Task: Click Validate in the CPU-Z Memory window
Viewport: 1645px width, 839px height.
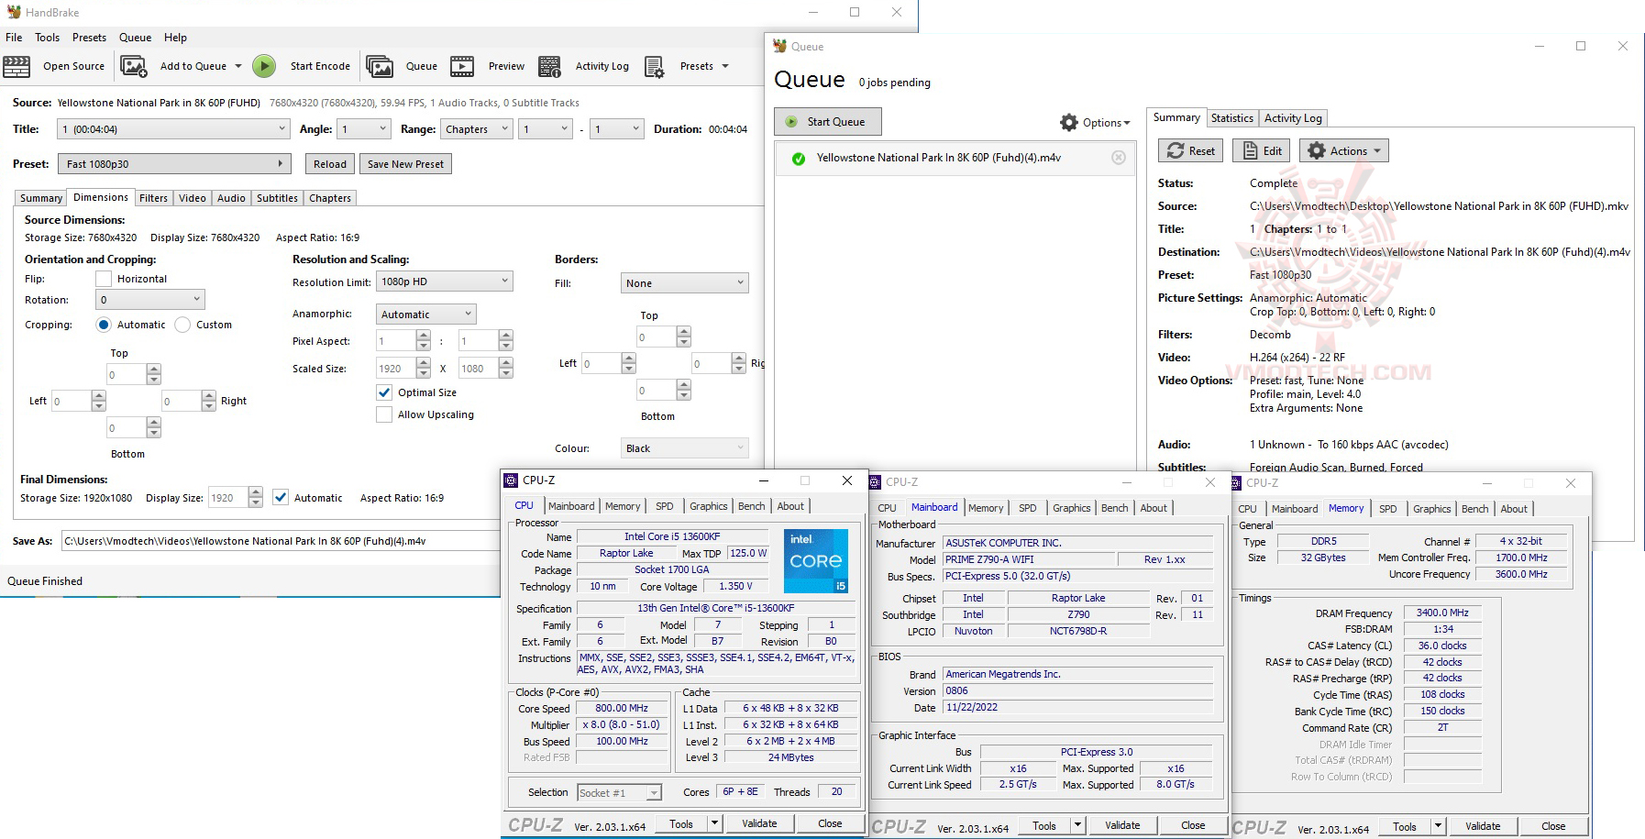Action: pyautogui.click(x=1483, y=826)
